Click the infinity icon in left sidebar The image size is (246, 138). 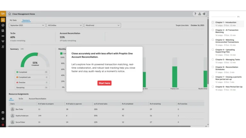[x=3, y=36]
